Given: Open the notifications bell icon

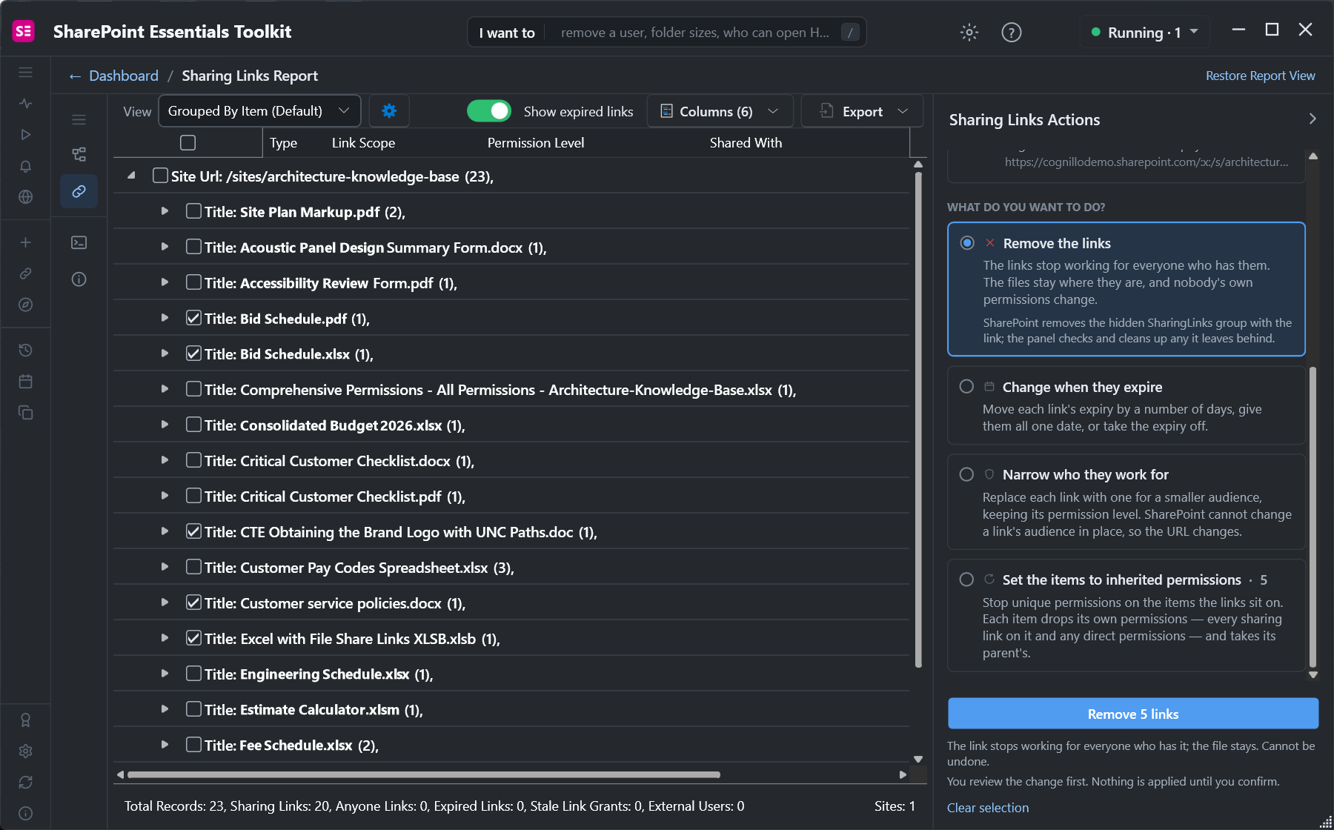Looking at the screenshot, I should 25,166.
